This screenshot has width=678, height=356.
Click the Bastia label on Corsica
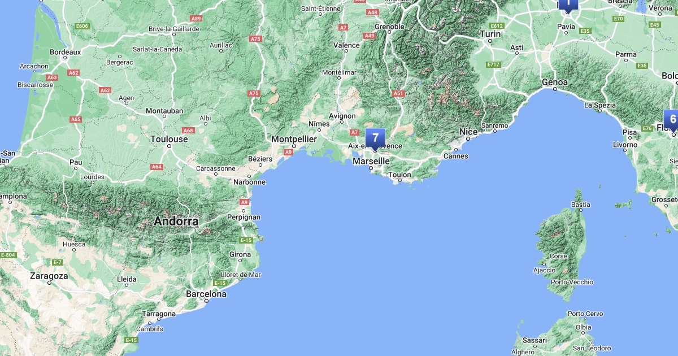(581, 205)
